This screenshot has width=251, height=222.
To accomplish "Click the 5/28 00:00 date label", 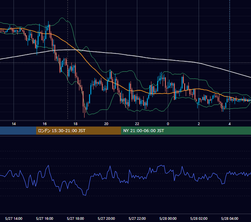I will pos(168,218).
